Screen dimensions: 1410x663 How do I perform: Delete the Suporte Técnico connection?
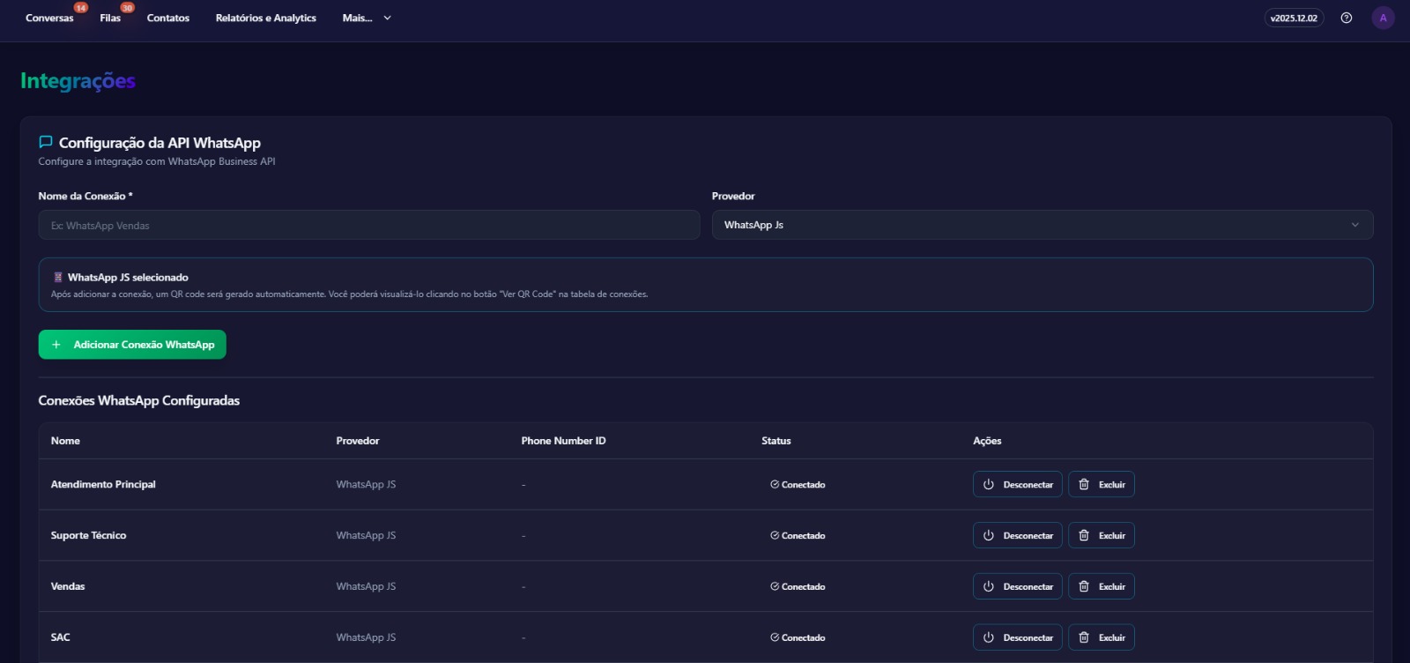(1102, 536)
